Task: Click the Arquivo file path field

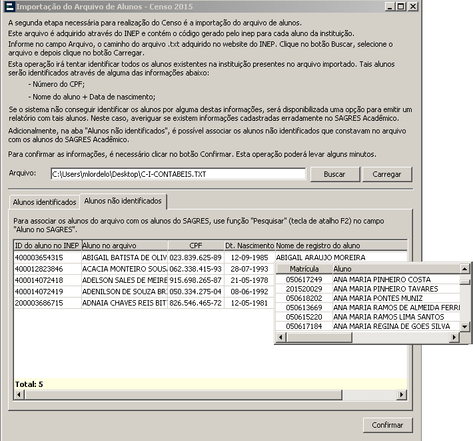Action: pos(177,174)
